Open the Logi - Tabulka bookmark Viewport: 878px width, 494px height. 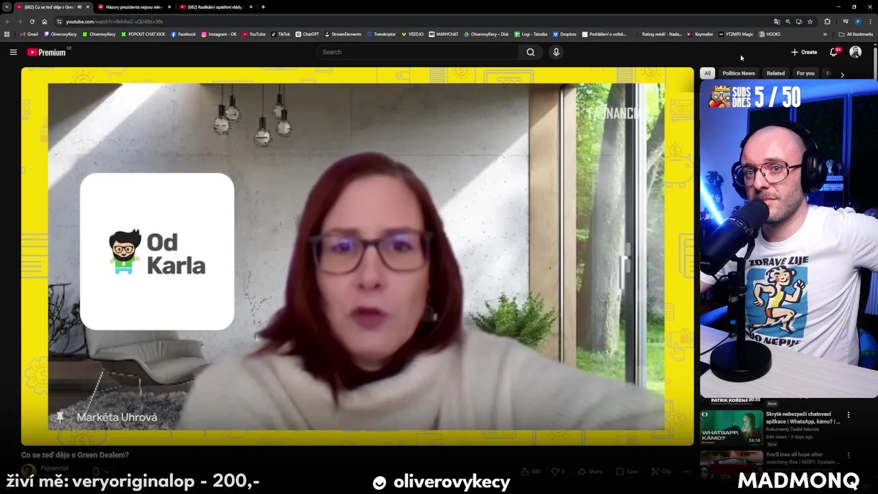[x=531, y=34]
